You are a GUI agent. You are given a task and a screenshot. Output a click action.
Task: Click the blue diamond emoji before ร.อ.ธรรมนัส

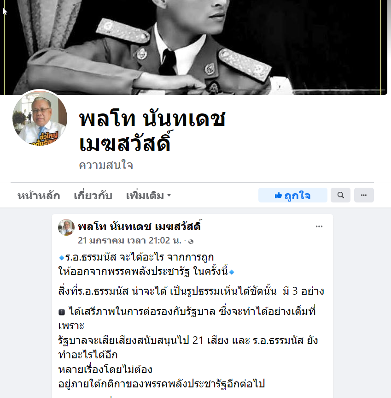point(61,258)
